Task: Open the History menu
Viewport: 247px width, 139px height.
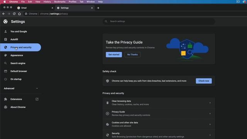Action: point(47,2)
